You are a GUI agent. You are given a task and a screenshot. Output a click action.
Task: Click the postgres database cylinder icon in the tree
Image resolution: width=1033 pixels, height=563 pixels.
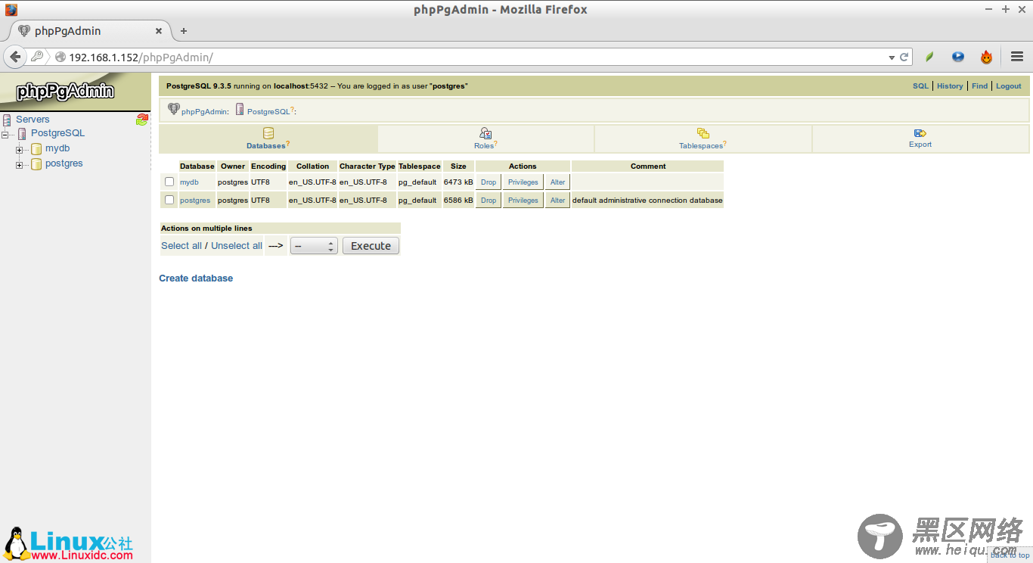(x=36, y=164)
